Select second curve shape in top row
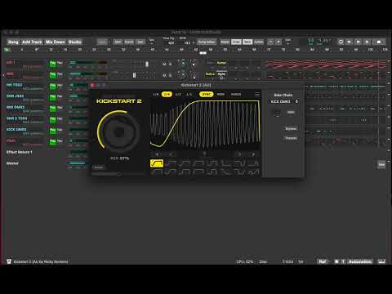The width and height of the screenshot is (392, 294). click(171, 163)
